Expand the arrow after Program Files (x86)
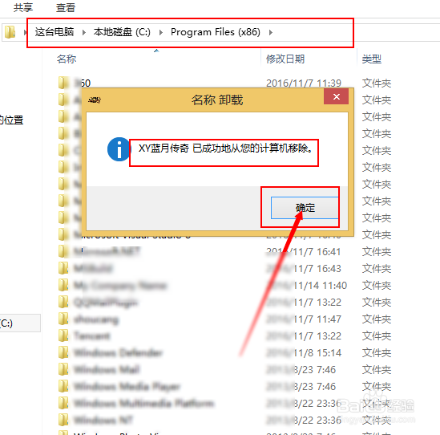The height and width of the screenshot is (435, 440). pyautogui.click(x=271, y=32)
